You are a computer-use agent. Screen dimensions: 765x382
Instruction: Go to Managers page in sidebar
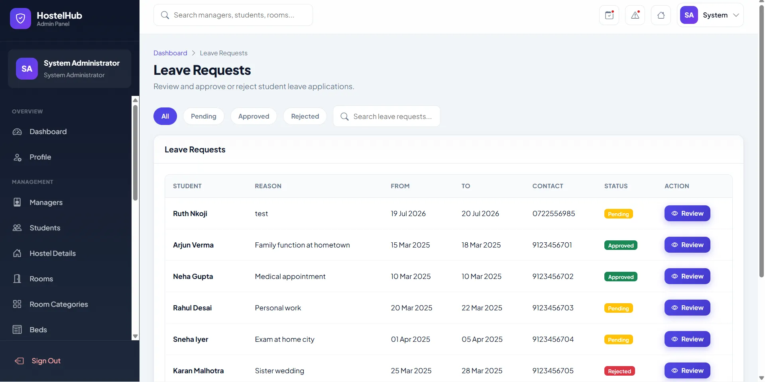click(66, 202)
